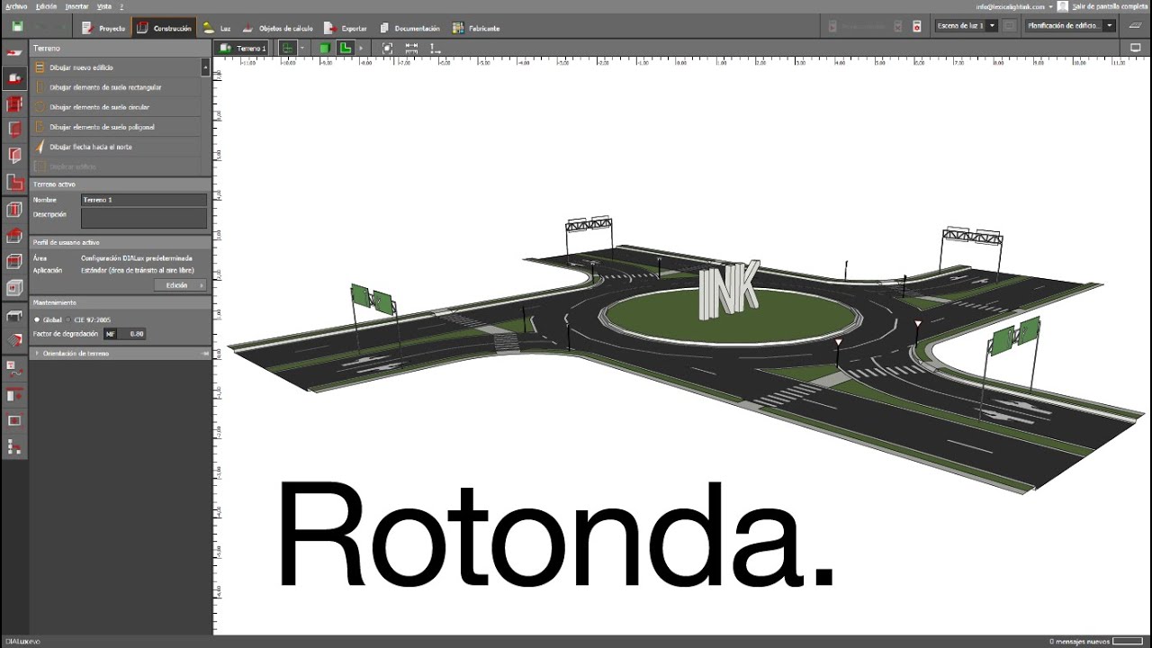Open the Exportar tab

pos(346,28)
